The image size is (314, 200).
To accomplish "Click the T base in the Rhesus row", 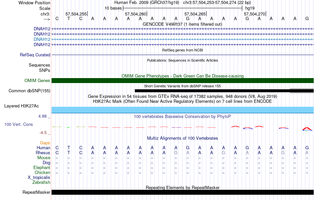I will tap(69, 153).
